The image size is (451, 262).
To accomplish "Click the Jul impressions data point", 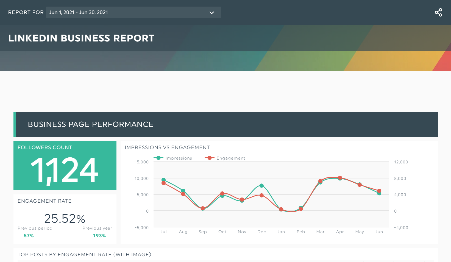I will tap(163, 180).
